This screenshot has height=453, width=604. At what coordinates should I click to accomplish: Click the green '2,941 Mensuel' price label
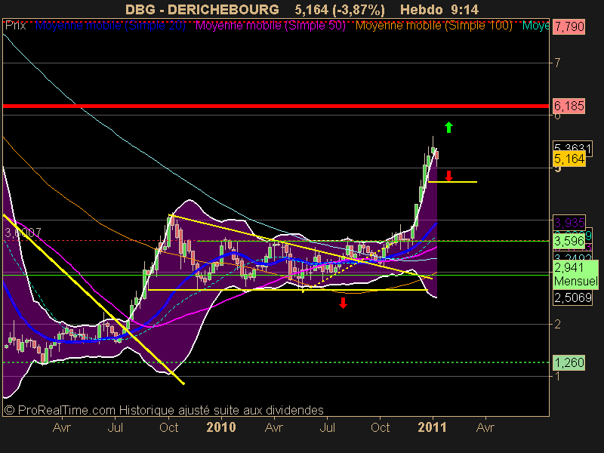click(x=575, y=274)
